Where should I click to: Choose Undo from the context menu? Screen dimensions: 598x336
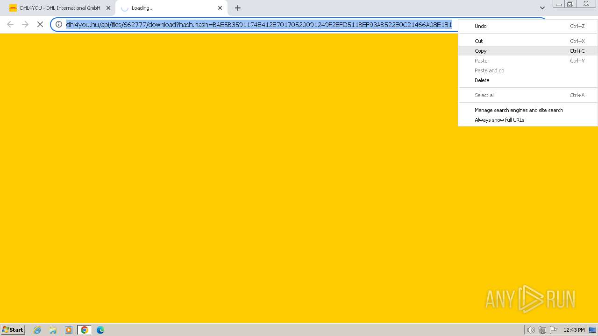[x=528, y=26]
